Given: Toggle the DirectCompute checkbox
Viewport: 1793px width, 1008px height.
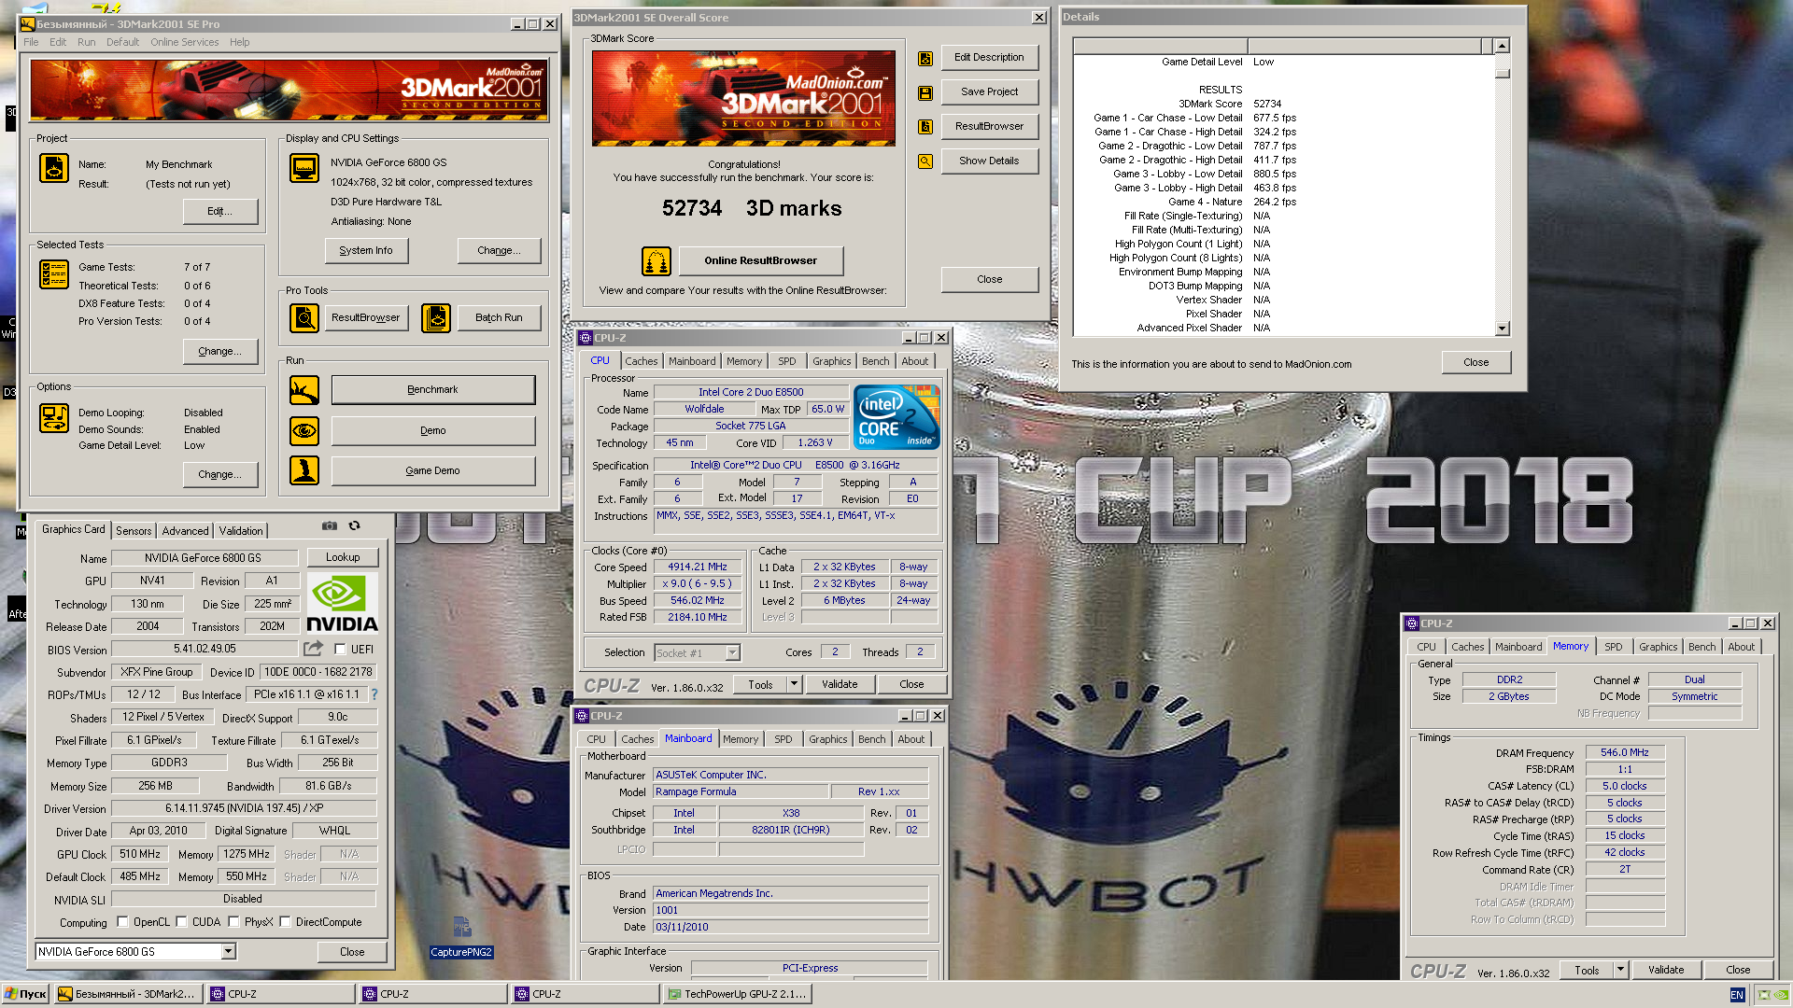Looking at the screenshot, I should click(286, 922).
